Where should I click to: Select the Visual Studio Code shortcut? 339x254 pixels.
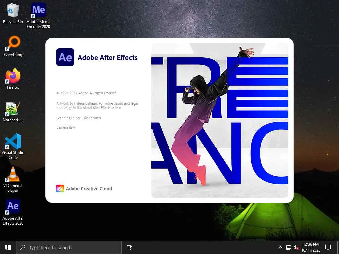[x=13, y=147]
